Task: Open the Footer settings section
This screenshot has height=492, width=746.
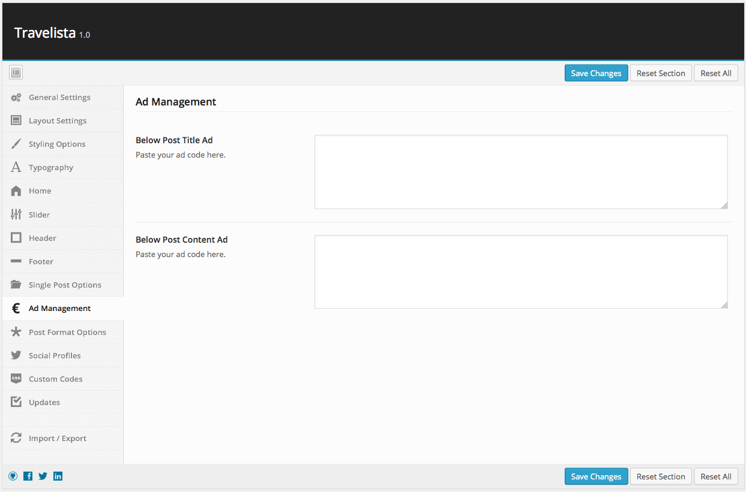Action: [63, 261]
